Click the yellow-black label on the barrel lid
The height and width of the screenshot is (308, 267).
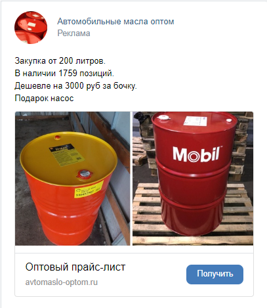[x=66, y=155]
